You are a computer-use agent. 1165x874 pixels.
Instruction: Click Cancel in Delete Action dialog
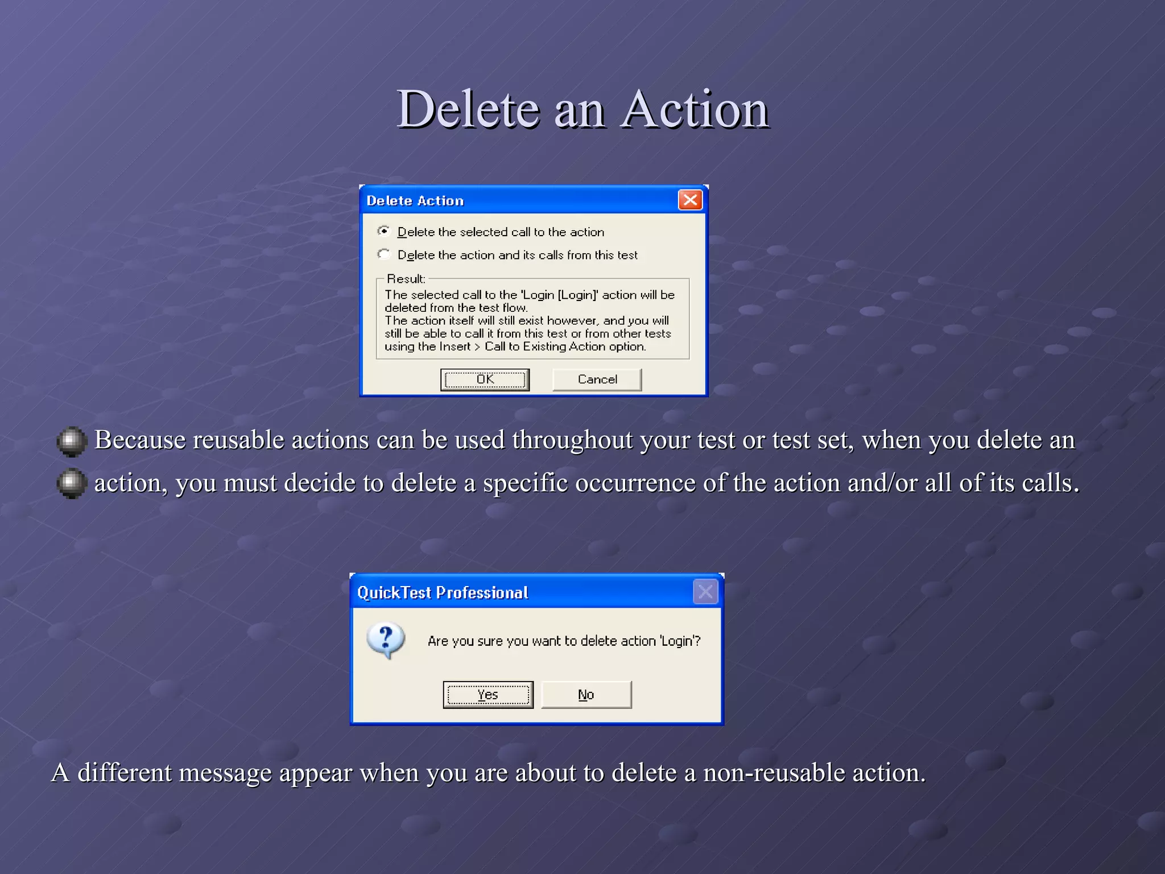point(597,380)
